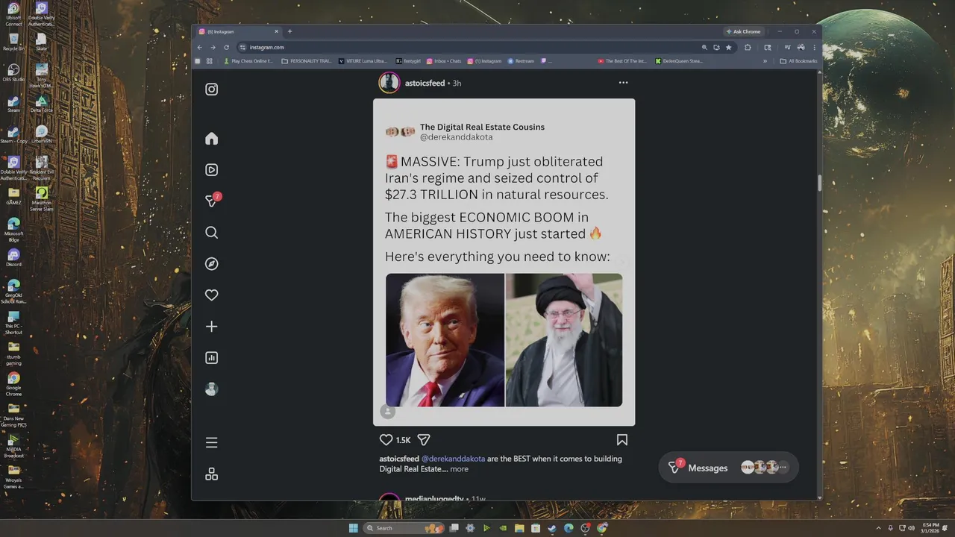
Task: Open the medianpluggedtv profile avatar
Action: click(x=389, y=498)
